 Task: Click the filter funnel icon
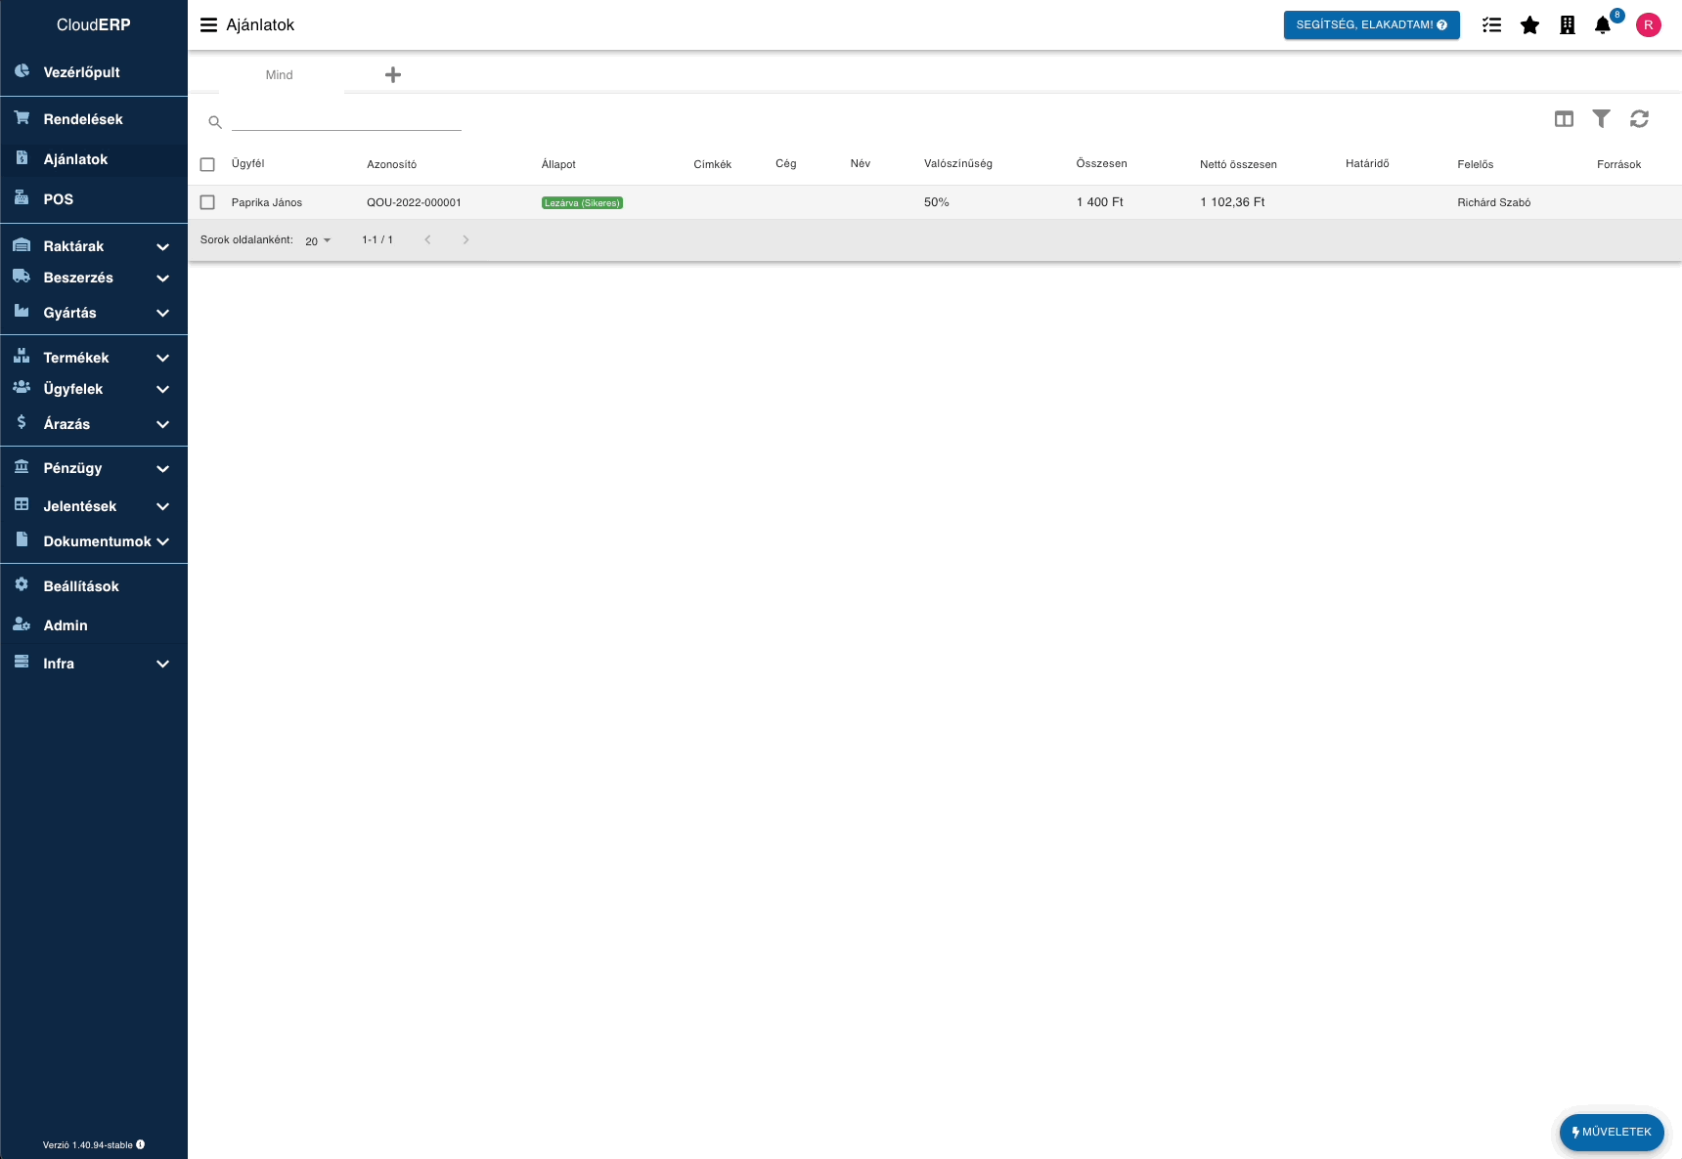(x=1601, y=119)
